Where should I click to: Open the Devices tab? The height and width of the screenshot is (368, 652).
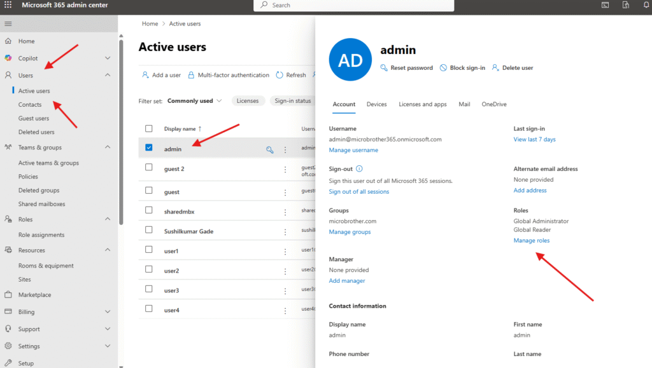pyautogui.click(x=376, y=104)
